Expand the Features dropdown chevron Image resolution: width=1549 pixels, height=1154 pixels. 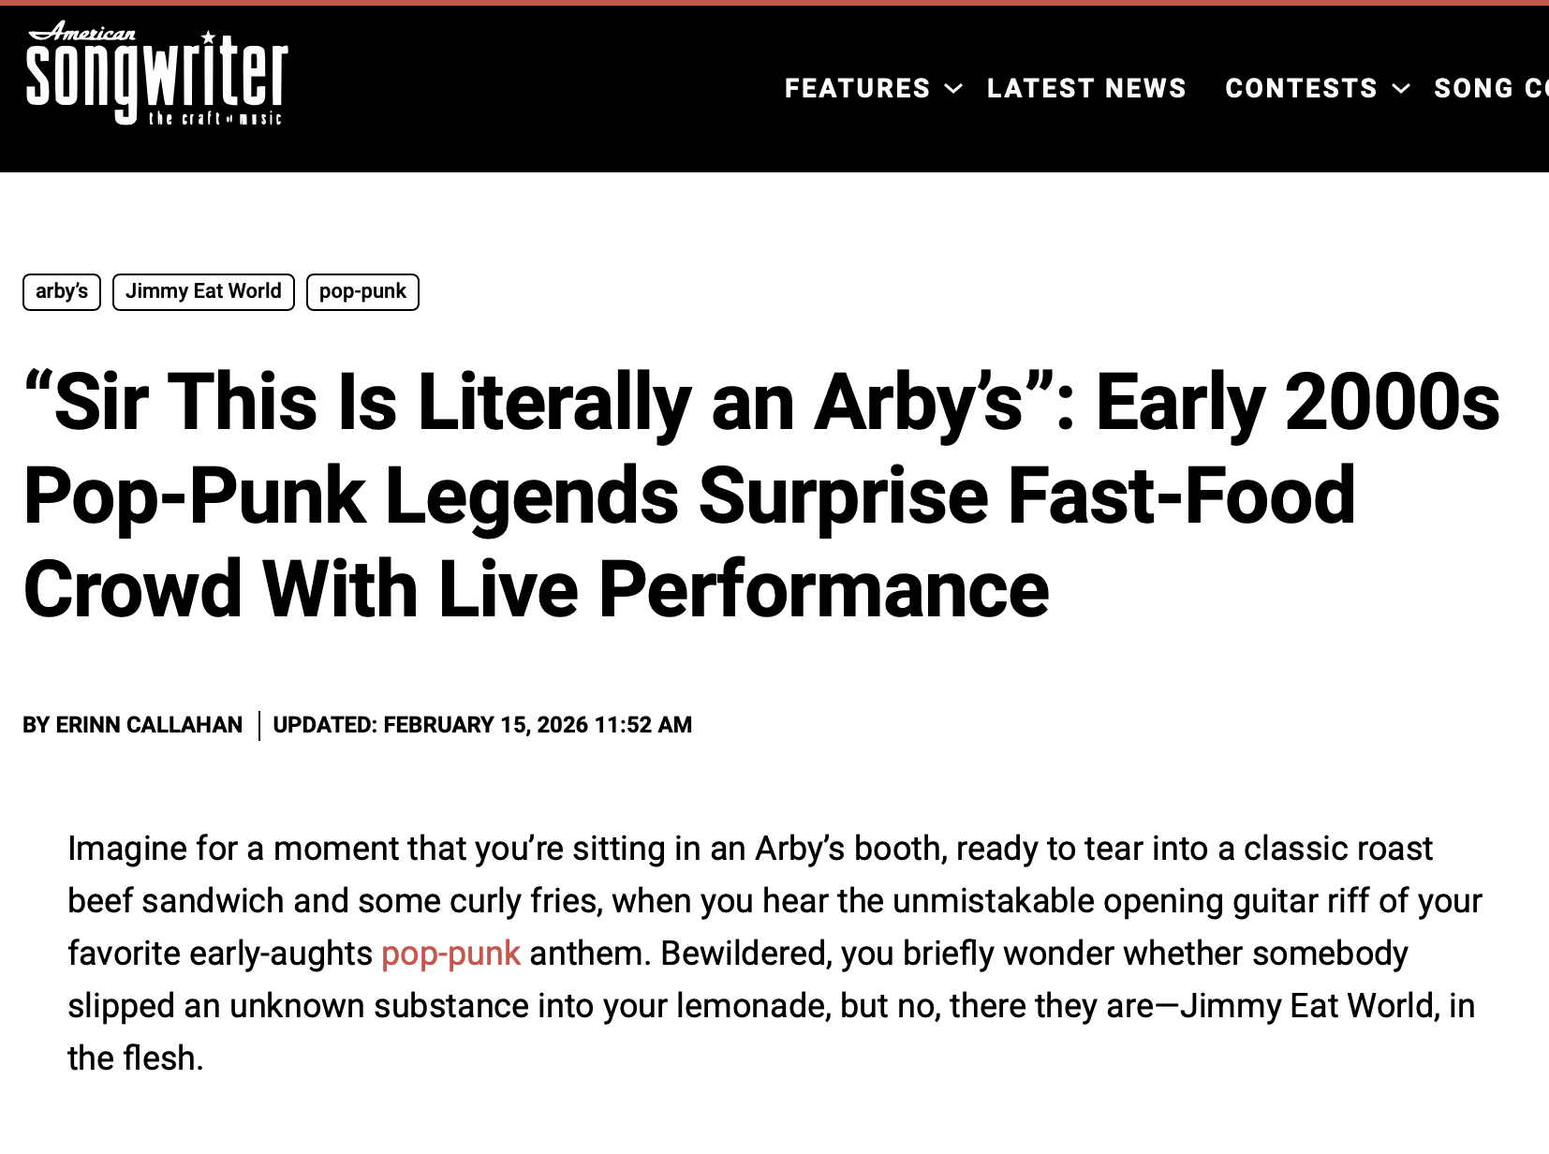click(953, 89)
